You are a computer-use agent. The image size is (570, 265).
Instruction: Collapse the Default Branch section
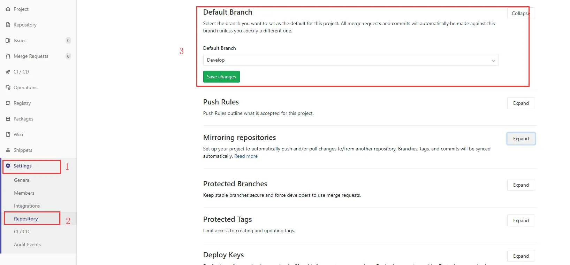tap(520, 13)
